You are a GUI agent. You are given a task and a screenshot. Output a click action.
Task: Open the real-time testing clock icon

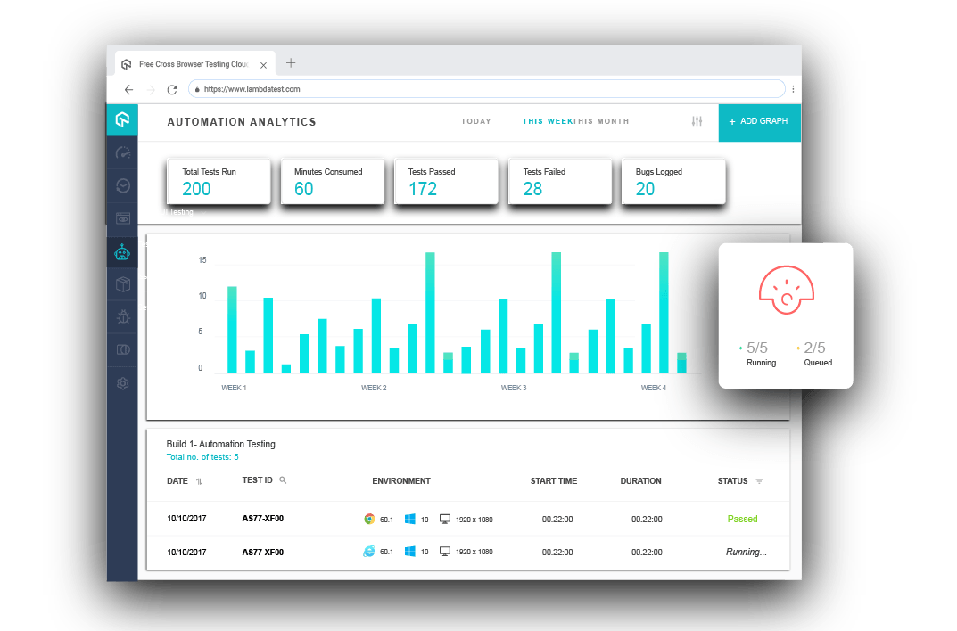point(122,185)
